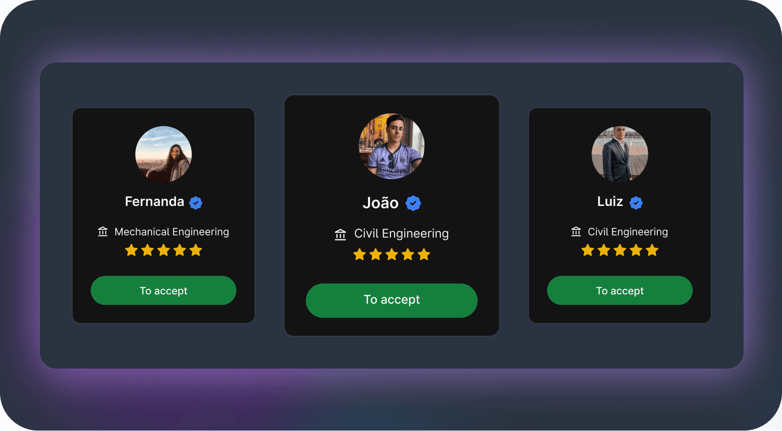
Task: Open Fernanda's profile photo
Action: (164, 154)
